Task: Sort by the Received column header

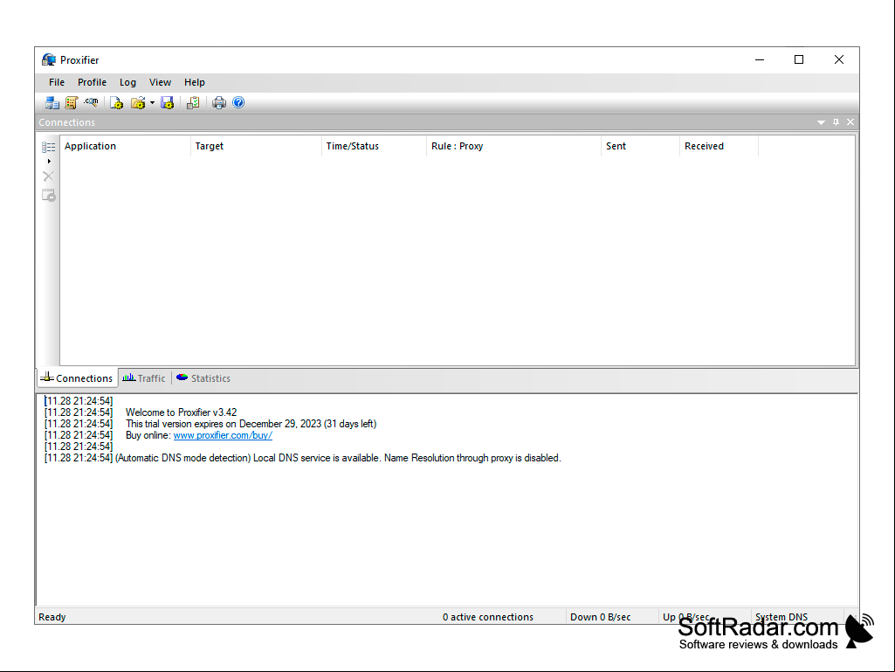Action: (719, 146)
